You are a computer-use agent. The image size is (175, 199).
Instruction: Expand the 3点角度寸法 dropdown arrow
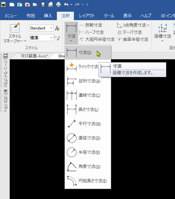(148, 25)
